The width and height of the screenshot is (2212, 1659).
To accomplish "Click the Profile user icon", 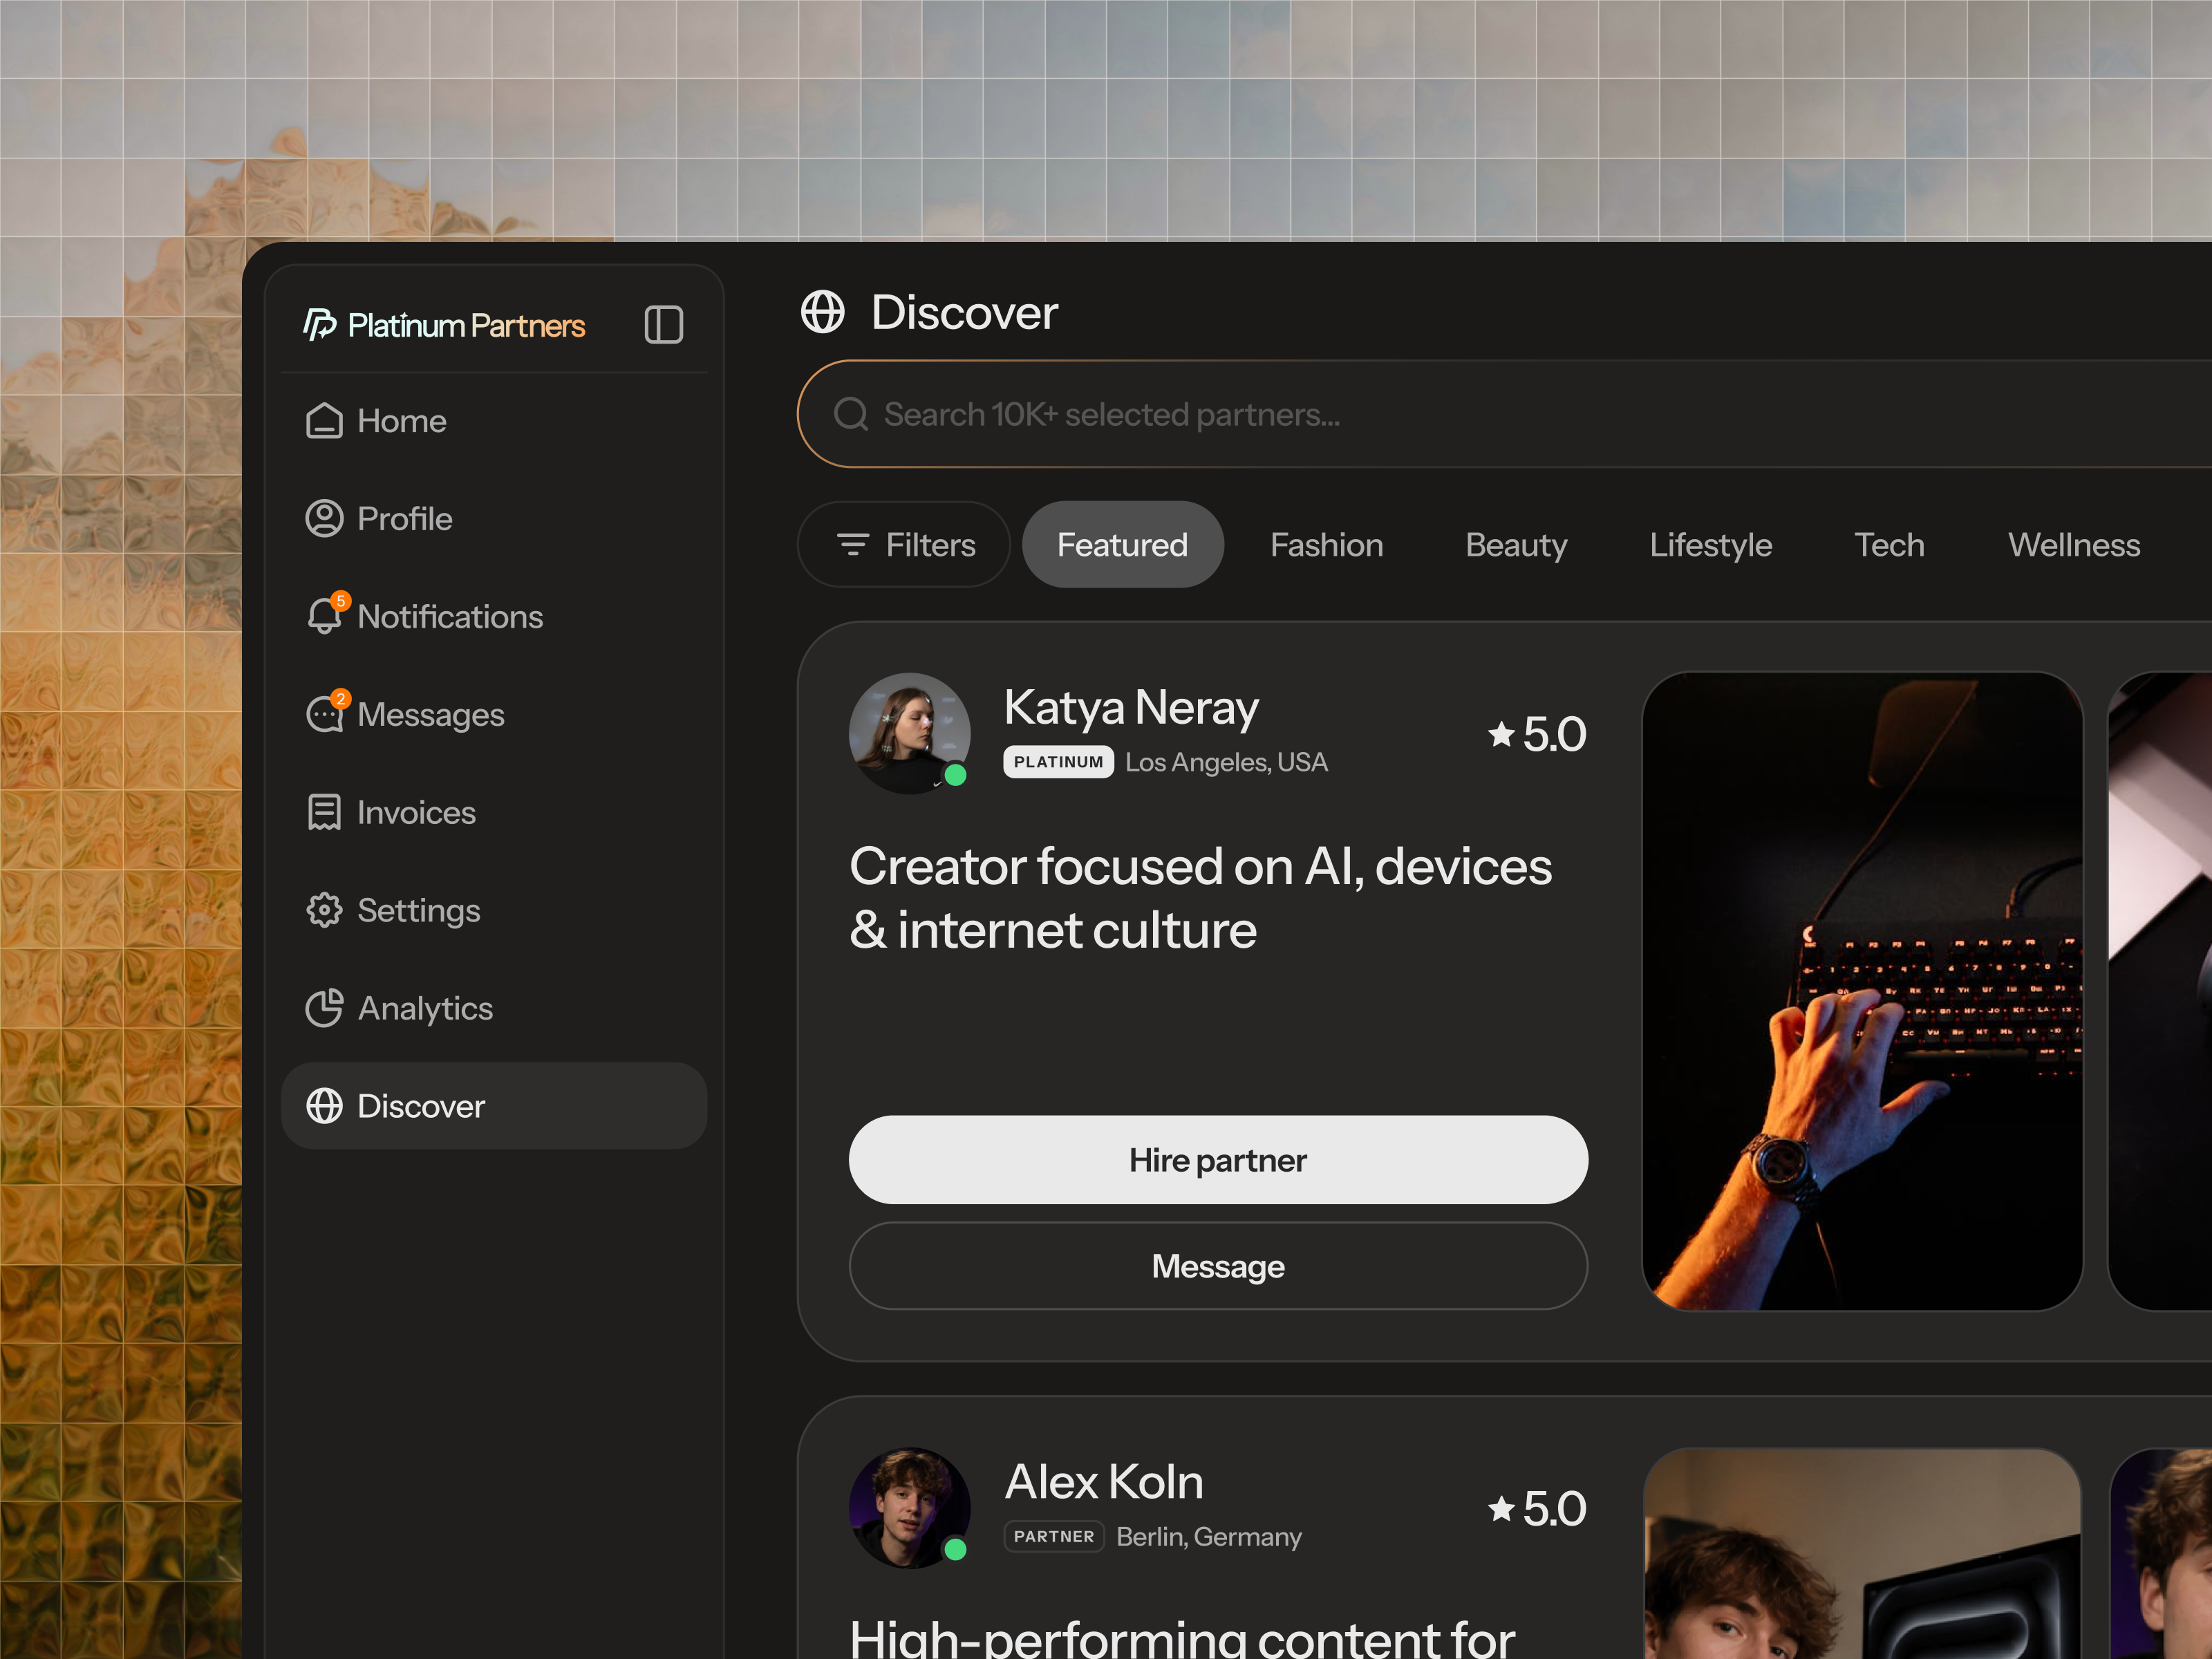I will (324, 518).
